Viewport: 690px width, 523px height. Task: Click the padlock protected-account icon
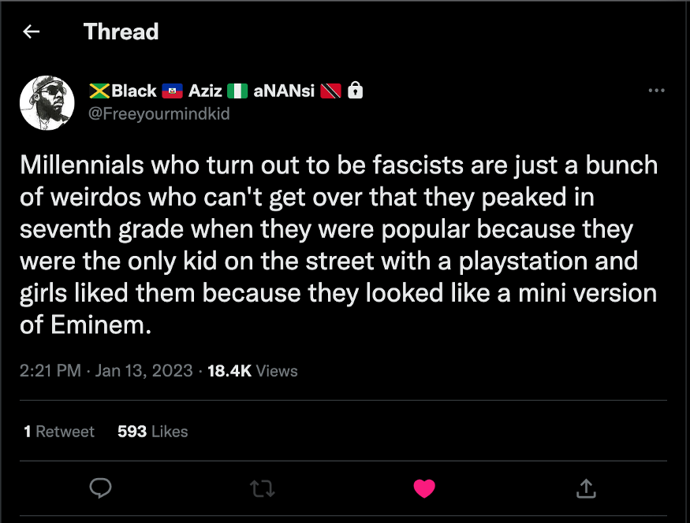pos(356,91)
